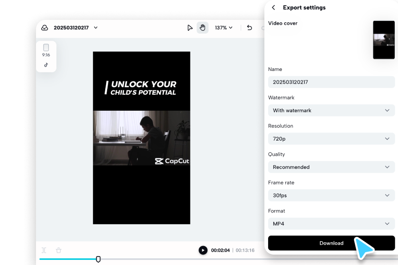
Task: Click the cloud save status icon
Action: pyautogui.click(x=45, y=27)
